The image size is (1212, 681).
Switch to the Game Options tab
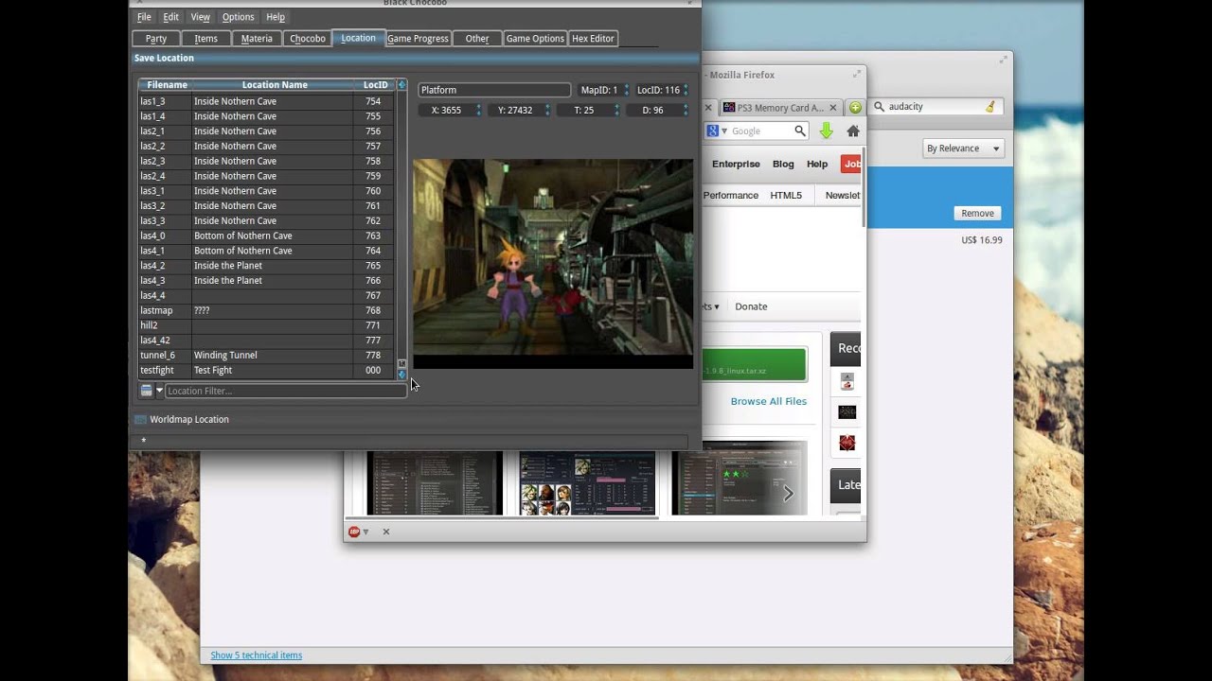[535, 39]
